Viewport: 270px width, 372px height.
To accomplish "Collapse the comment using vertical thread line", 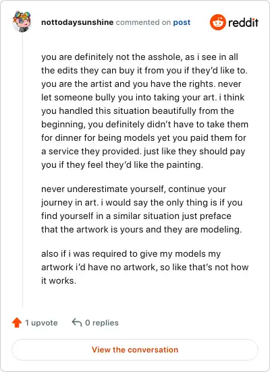I will [22, 170].
